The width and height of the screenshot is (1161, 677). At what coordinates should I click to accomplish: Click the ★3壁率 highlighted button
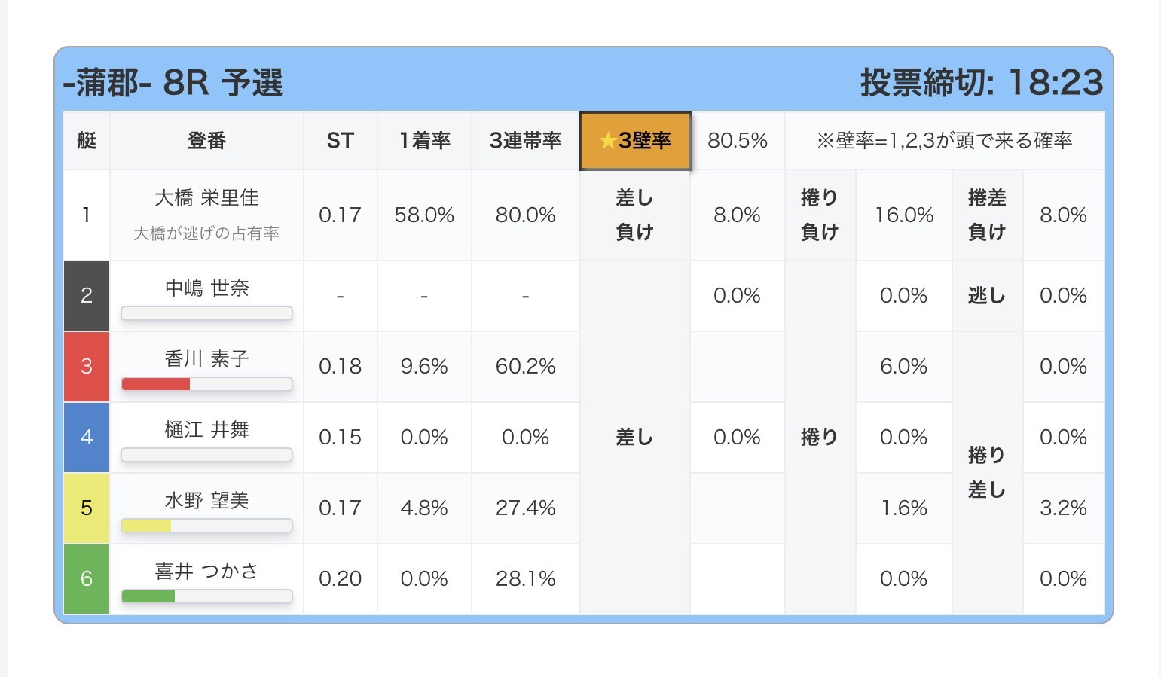click(635, 141)
